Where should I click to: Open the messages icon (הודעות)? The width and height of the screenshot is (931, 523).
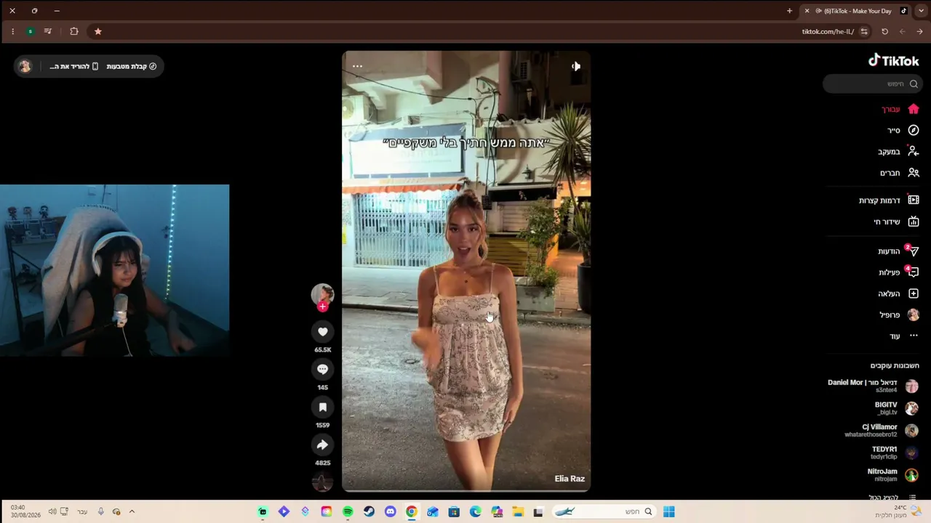(x=914, y=251)
